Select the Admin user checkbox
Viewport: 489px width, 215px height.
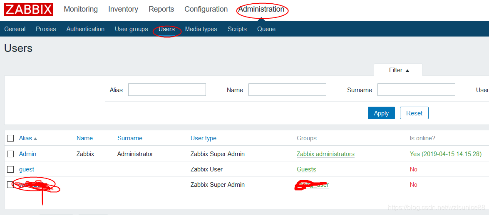(x=10, y=154)
